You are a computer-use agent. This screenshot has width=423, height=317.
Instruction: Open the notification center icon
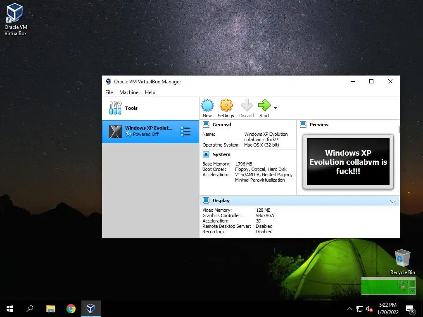tap(410, 309)
